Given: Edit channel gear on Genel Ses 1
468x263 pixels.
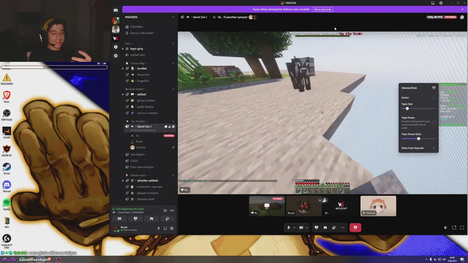Looking at the screenshot, I should coord(173,126).
